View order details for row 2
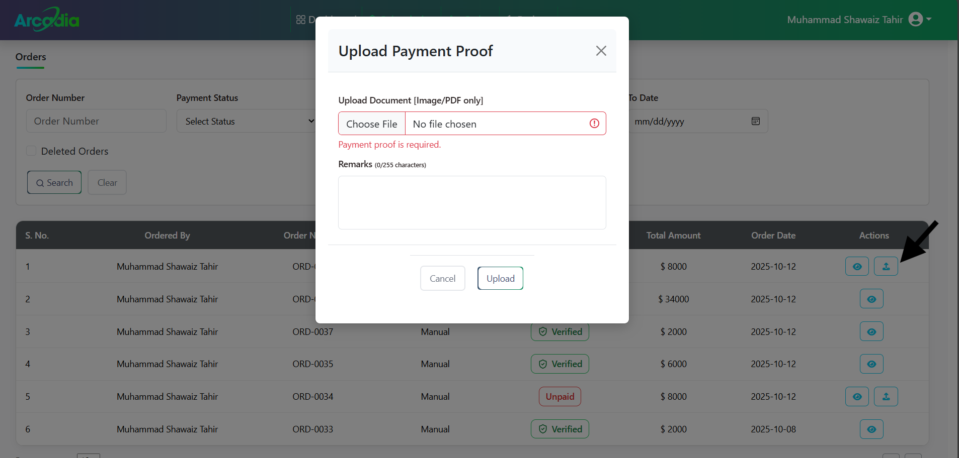 pos(871,299)
